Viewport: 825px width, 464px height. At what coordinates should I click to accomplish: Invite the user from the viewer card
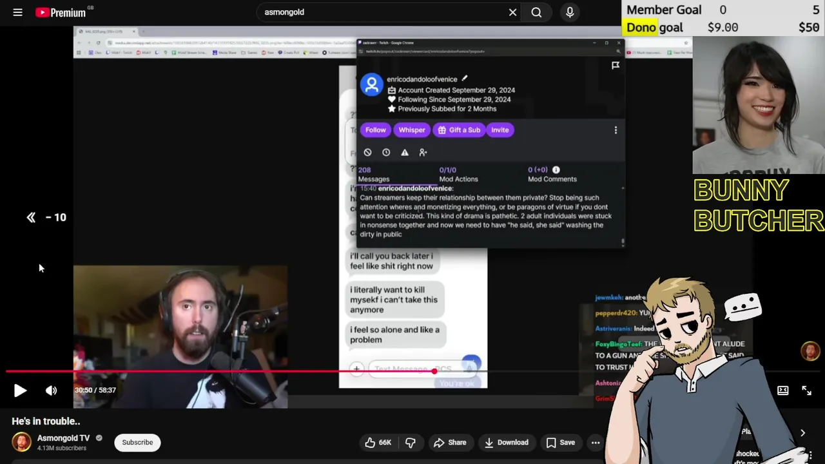tap(500, 130)
